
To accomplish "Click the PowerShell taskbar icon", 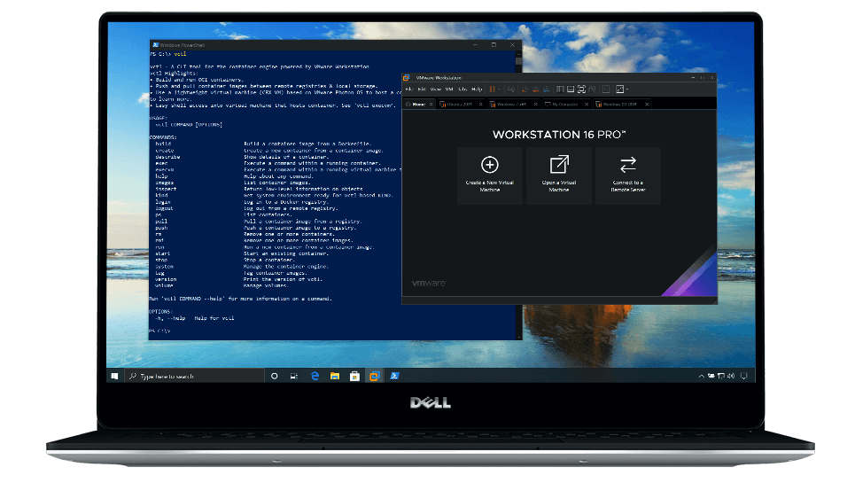I will pyautogui.click(x=395, y=376).
